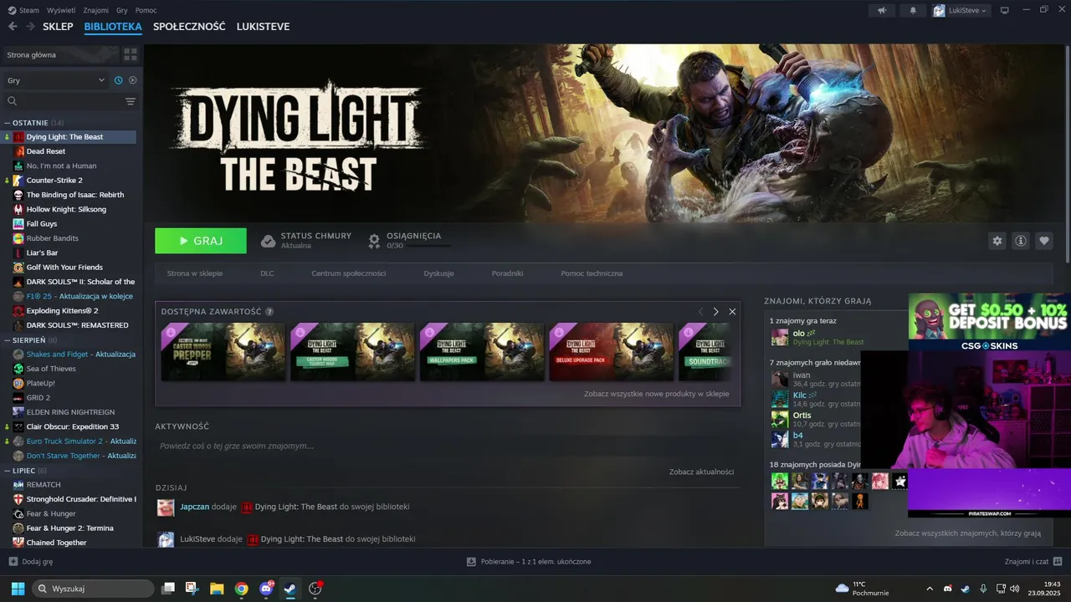Open downloads status Pobieranie bar
The height and width of the screenshot is (602, 1071).
click(529, 562)
